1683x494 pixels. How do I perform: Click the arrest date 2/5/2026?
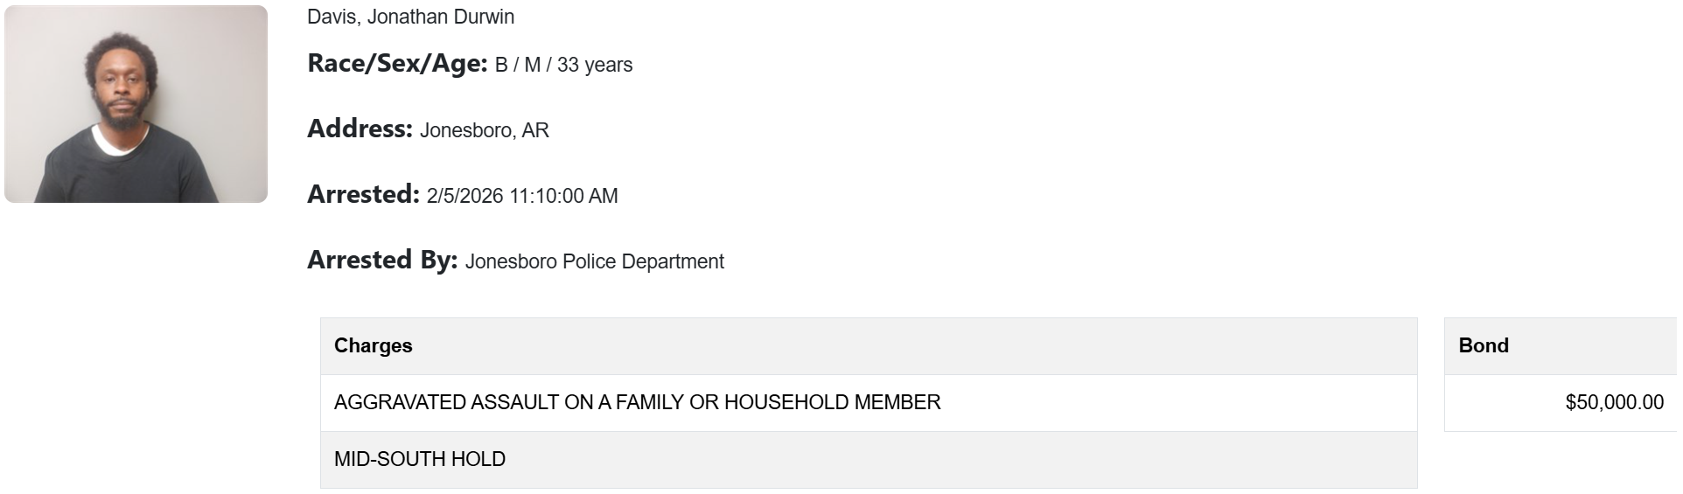coord(464,196)
